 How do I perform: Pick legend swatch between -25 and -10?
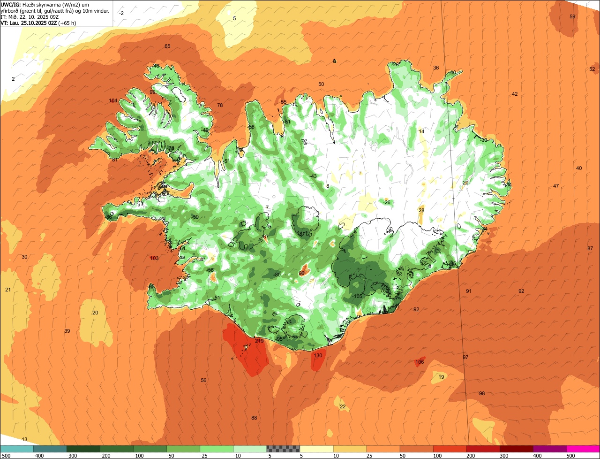pyautogui.click(x=216, y=449)
